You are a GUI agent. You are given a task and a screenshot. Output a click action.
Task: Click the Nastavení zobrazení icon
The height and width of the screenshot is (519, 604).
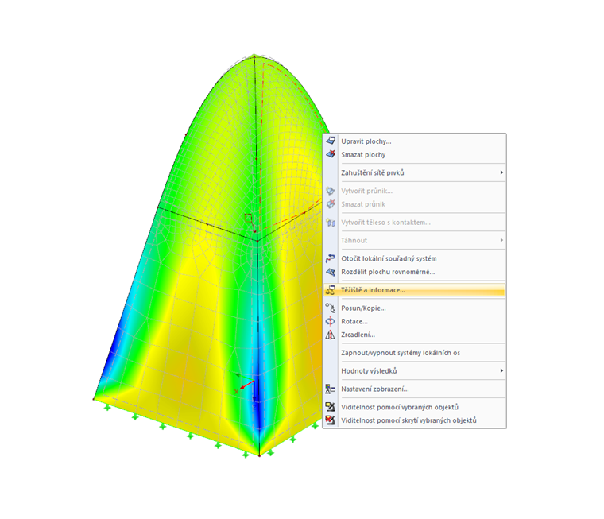coord(331,389)
